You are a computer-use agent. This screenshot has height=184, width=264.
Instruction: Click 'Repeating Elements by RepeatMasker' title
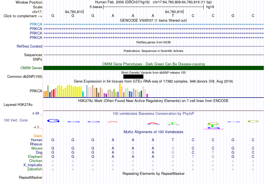click(x=153, y=173)
